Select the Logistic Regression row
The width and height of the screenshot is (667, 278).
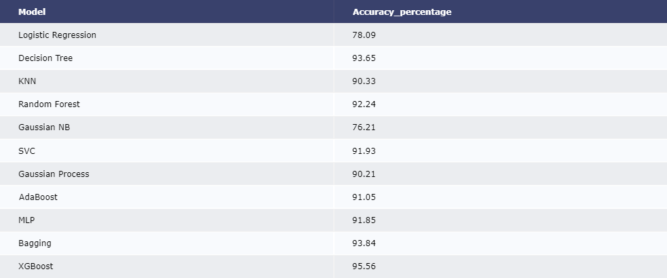[x=58, y=35]
